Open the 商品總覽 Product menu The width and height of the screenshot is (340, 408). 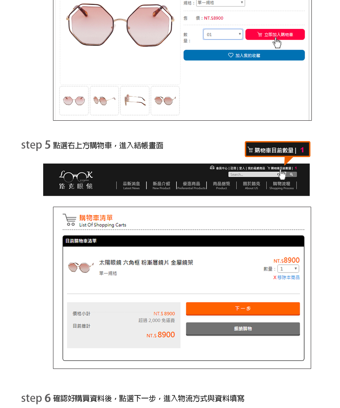(x=221, y=185)
